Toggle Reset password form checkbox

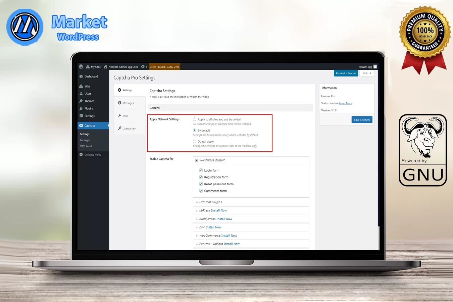coord(201,184)
